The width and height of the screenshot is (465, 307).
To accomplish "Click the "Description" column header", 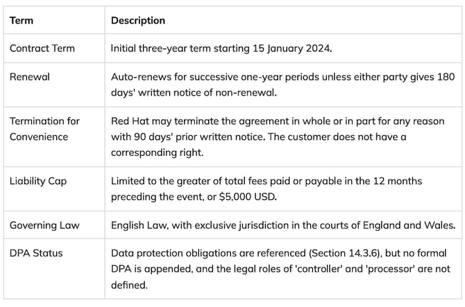I will click(x=138, y=21).
